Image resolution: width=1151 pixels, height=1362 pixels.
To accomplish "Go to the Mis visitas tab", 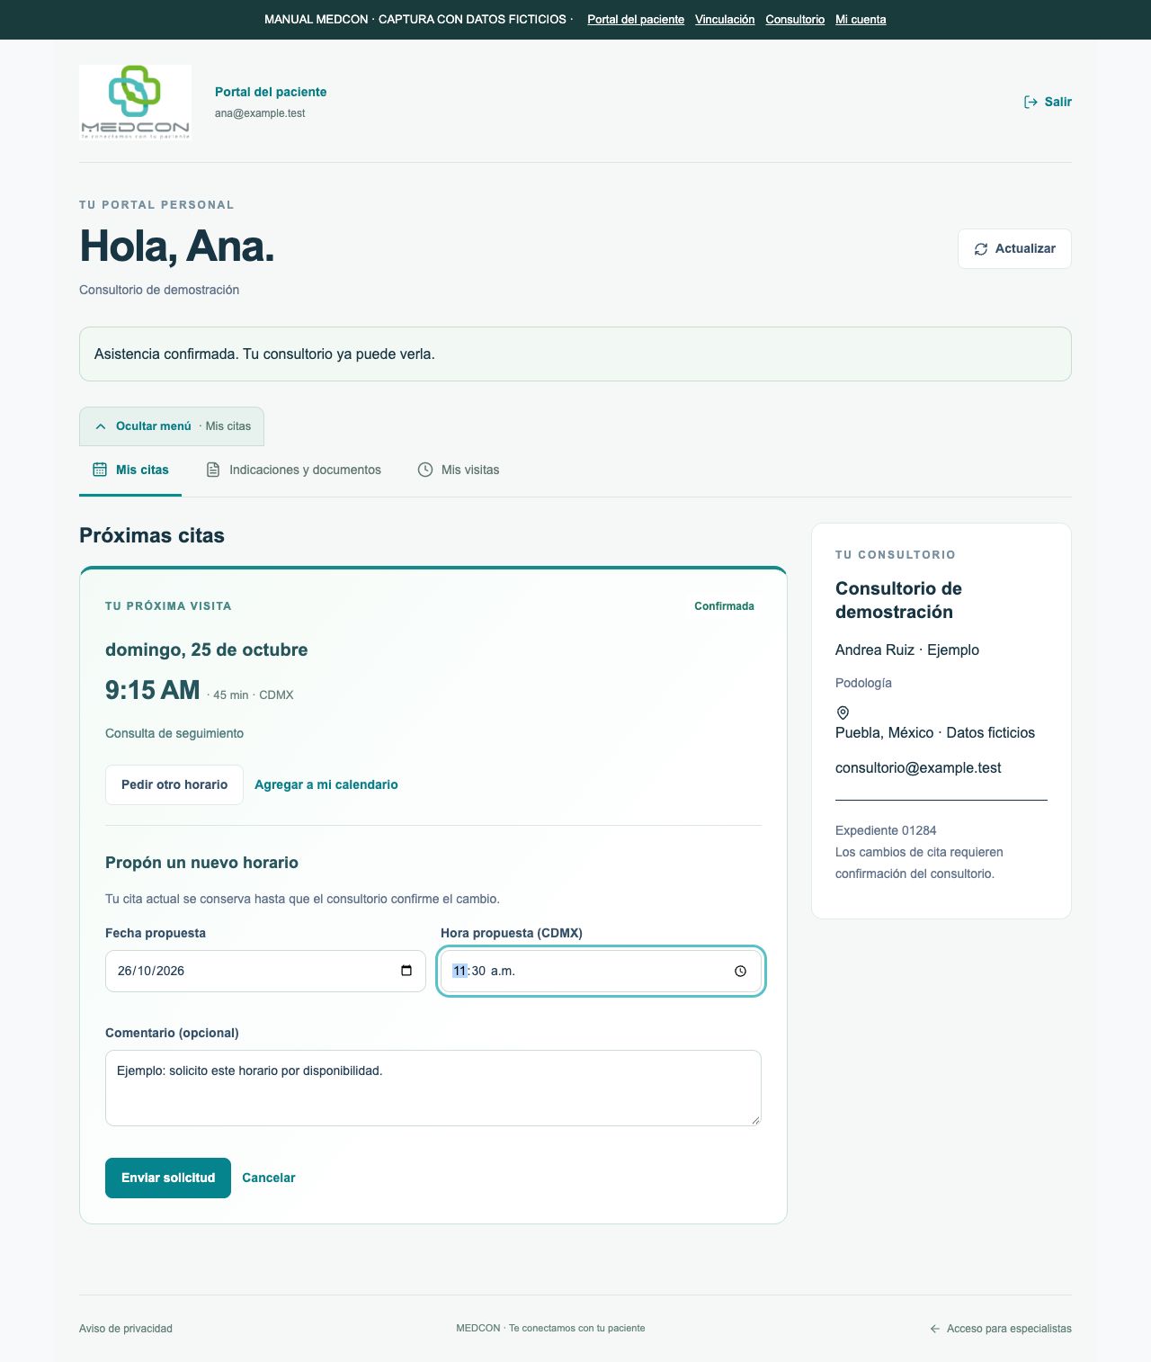I will [x=459, y=470].
